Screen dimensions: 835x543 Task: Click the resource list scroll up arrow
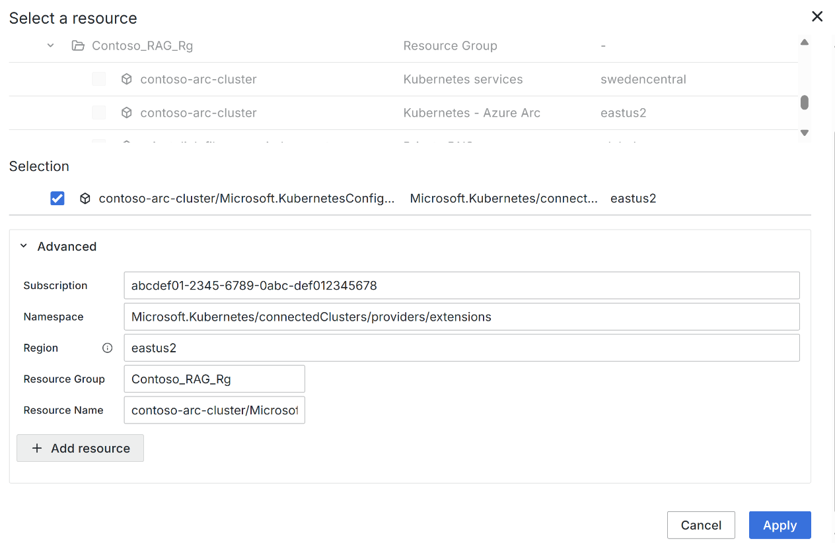click(805, 42)
